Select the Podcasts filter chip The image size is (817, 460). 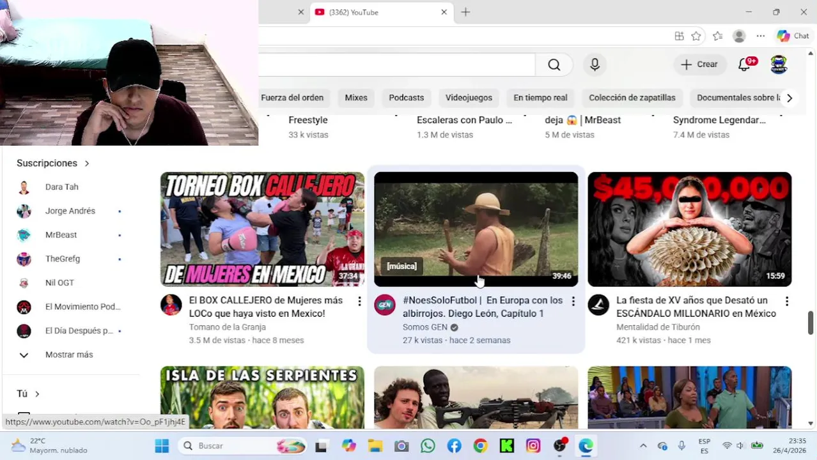click(x=407, y=98)
